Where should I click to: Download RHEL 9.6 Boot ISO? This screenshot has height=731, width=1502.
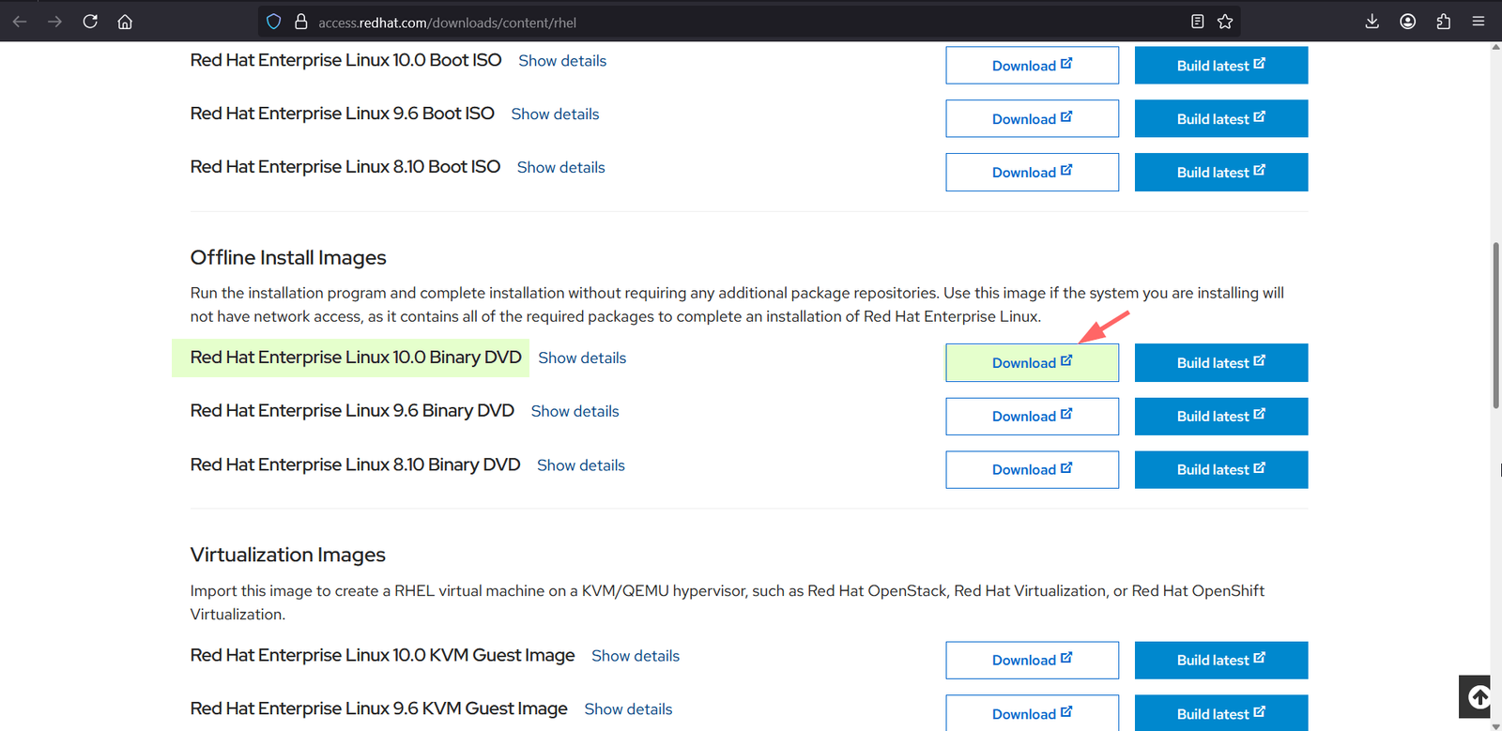[1032, 119]
